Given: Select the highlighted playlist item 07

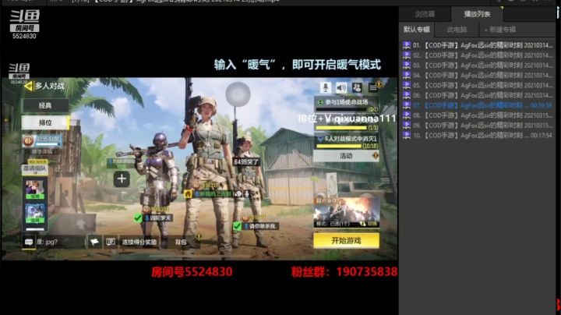Looking at the screenshot, I should pyautogui.click(x=478, y=105).
